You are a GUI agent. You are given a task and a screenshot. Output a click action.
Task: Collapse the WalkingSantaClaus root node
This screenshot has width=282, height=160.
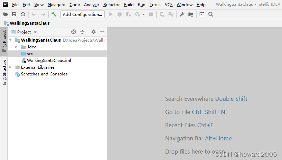10,40
